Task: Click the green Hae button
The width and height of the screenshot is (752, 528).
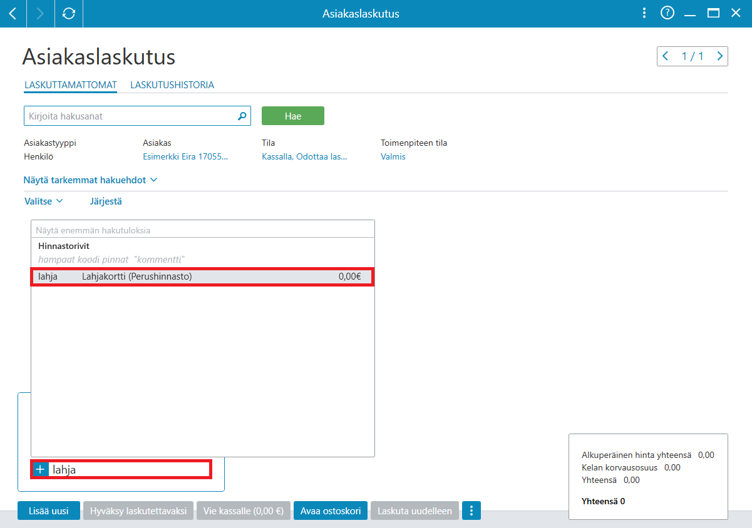Action: pos(293,116)
